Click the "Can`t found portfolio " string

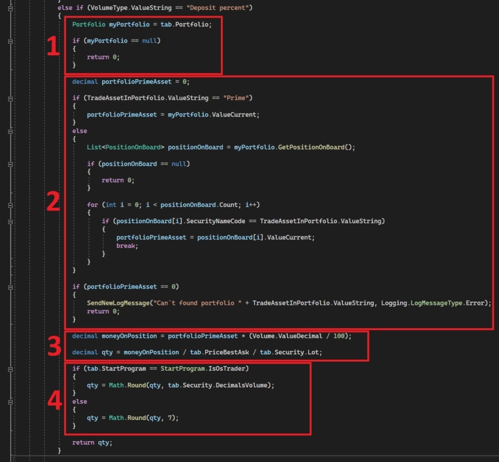197,303
